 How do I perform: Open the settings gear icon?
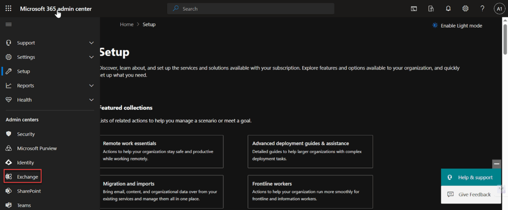pyautogui.click(x=465, y=8)
